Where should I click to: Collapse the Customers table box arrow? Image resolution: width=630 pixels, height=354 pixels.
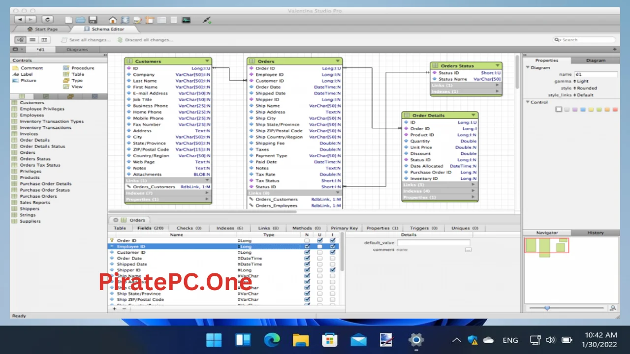(x=207, y=61)
